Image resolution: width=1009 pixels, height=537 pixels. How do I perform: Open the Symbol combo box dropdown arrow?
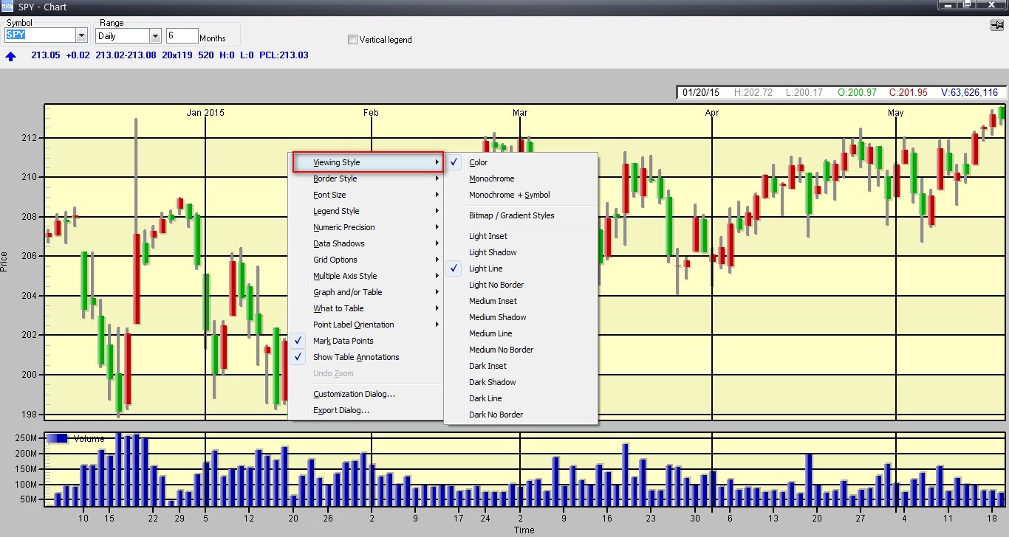pyautogui.click(x=81, y=35)
